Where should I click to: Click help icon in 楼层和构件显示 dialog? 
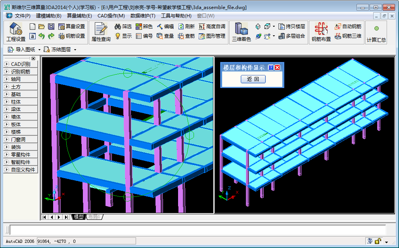271,67
